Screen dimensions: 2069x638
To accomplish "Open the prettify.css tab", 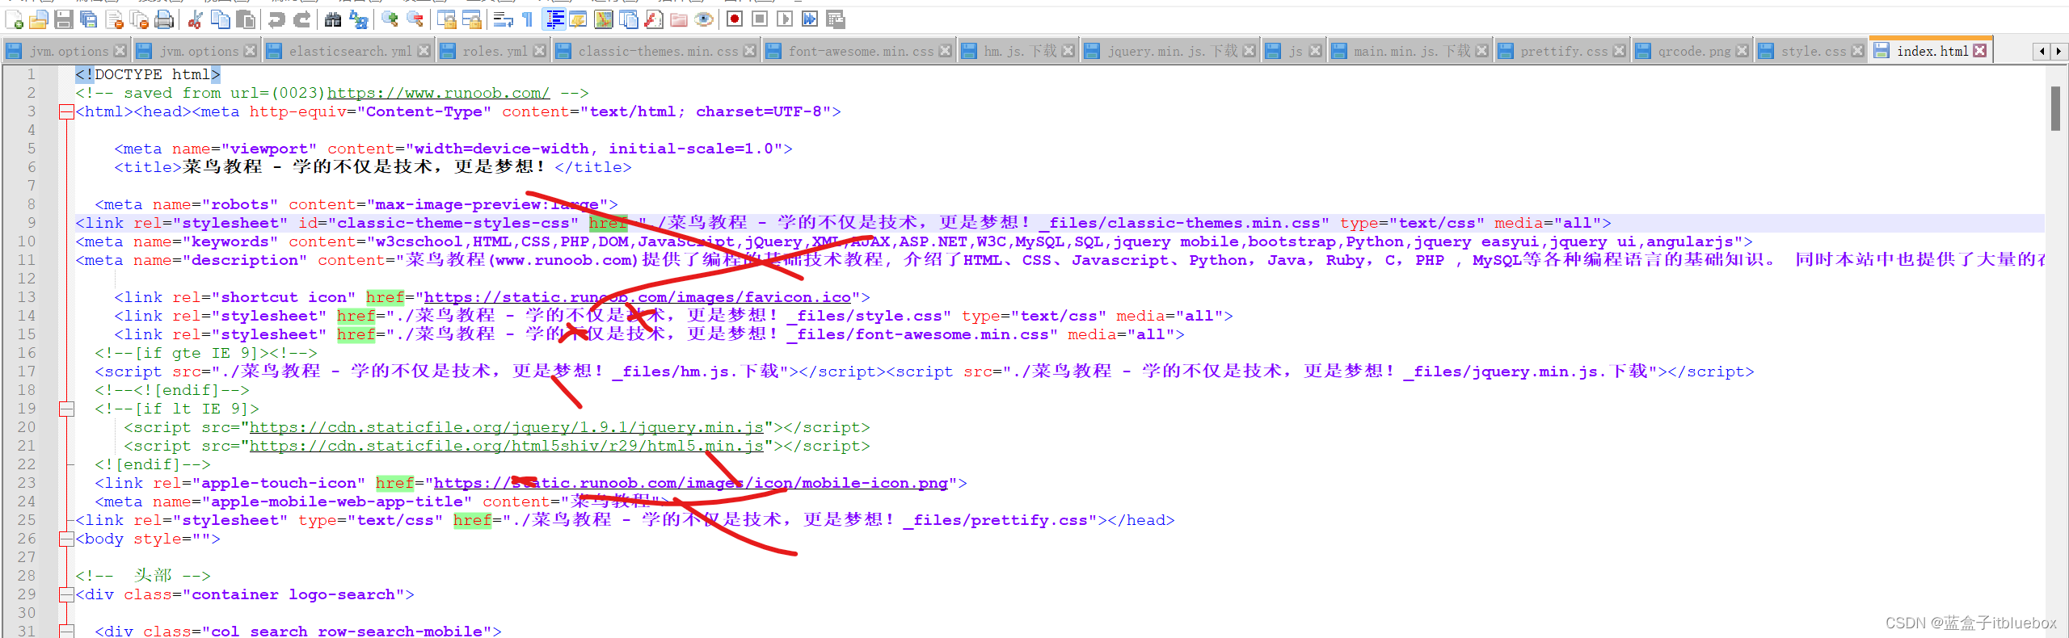I will (1564, 51).
